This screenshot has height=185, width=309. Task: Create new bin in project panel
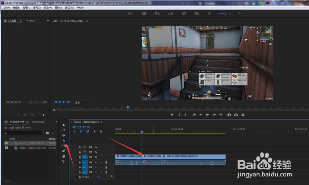click(47, 133)
